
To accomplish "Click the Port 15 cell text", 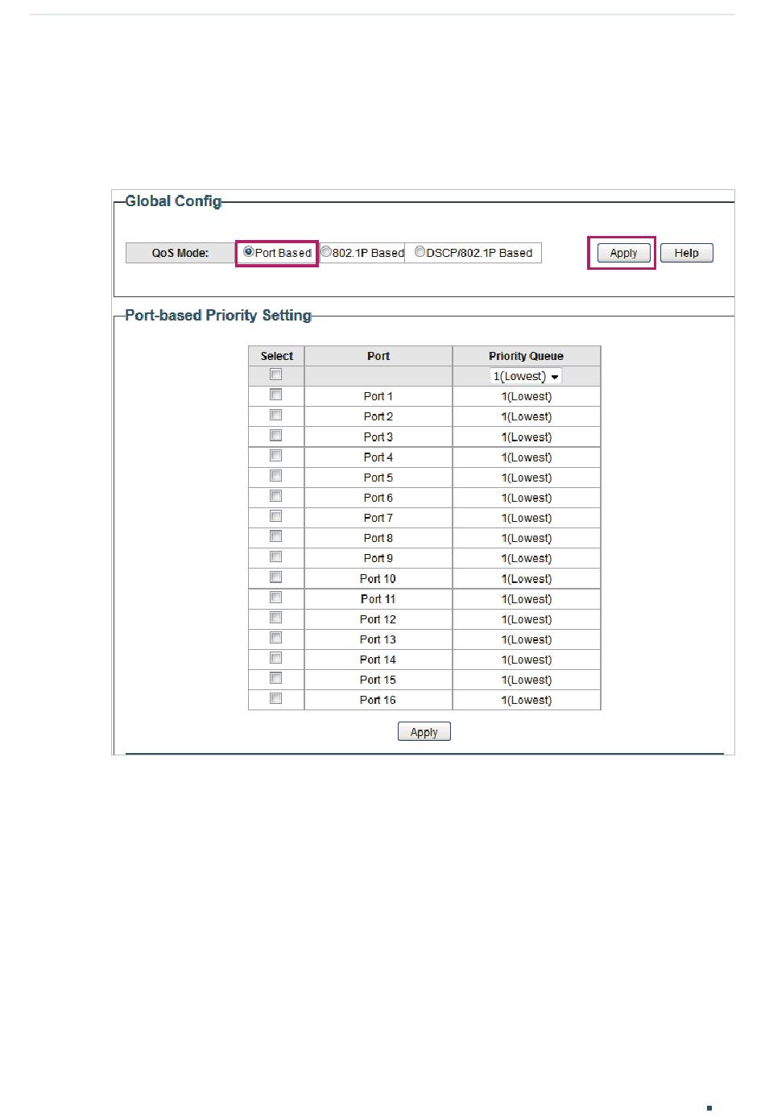I will pyautogui.click(x=378, y=680).
